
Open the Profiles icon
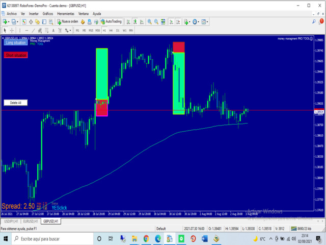click(x=14, y=21)
